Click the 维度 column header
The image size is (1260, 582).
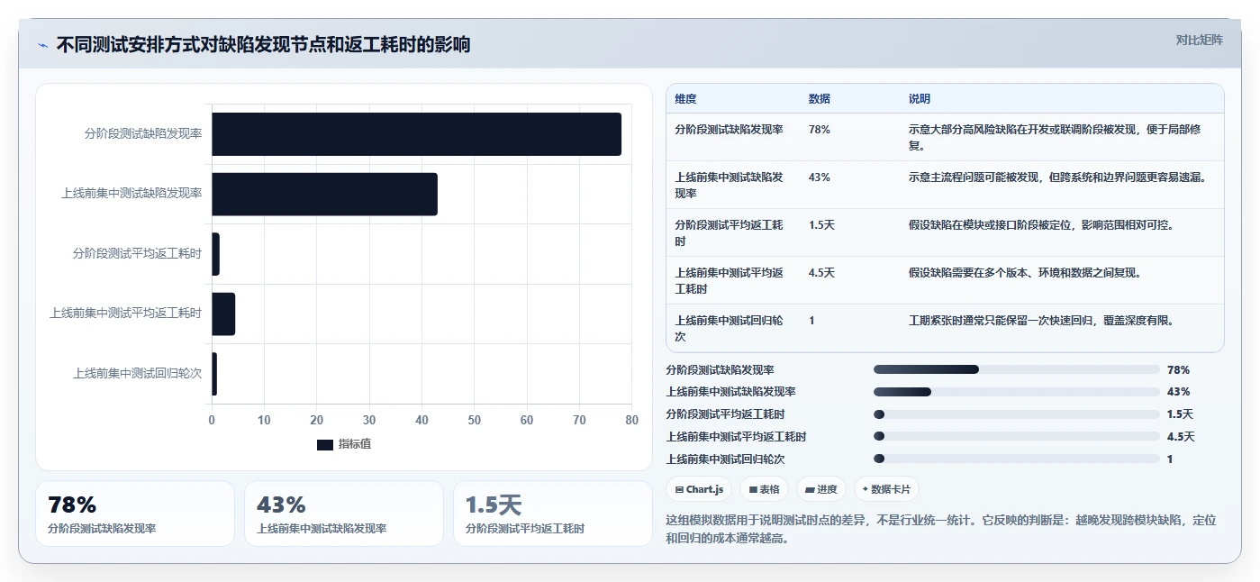coord(685,99)
